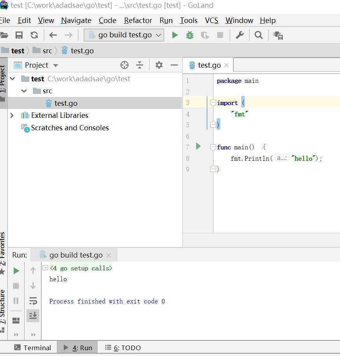
Task: Toggle scroll to end in Run console
Action: [33, 316]
